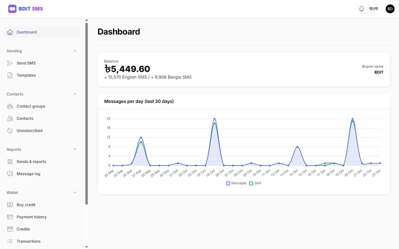Click the Unsubscribed blocked icon
Image resolution: width=399 pixels, height=249 pixels.
point(10,131)
